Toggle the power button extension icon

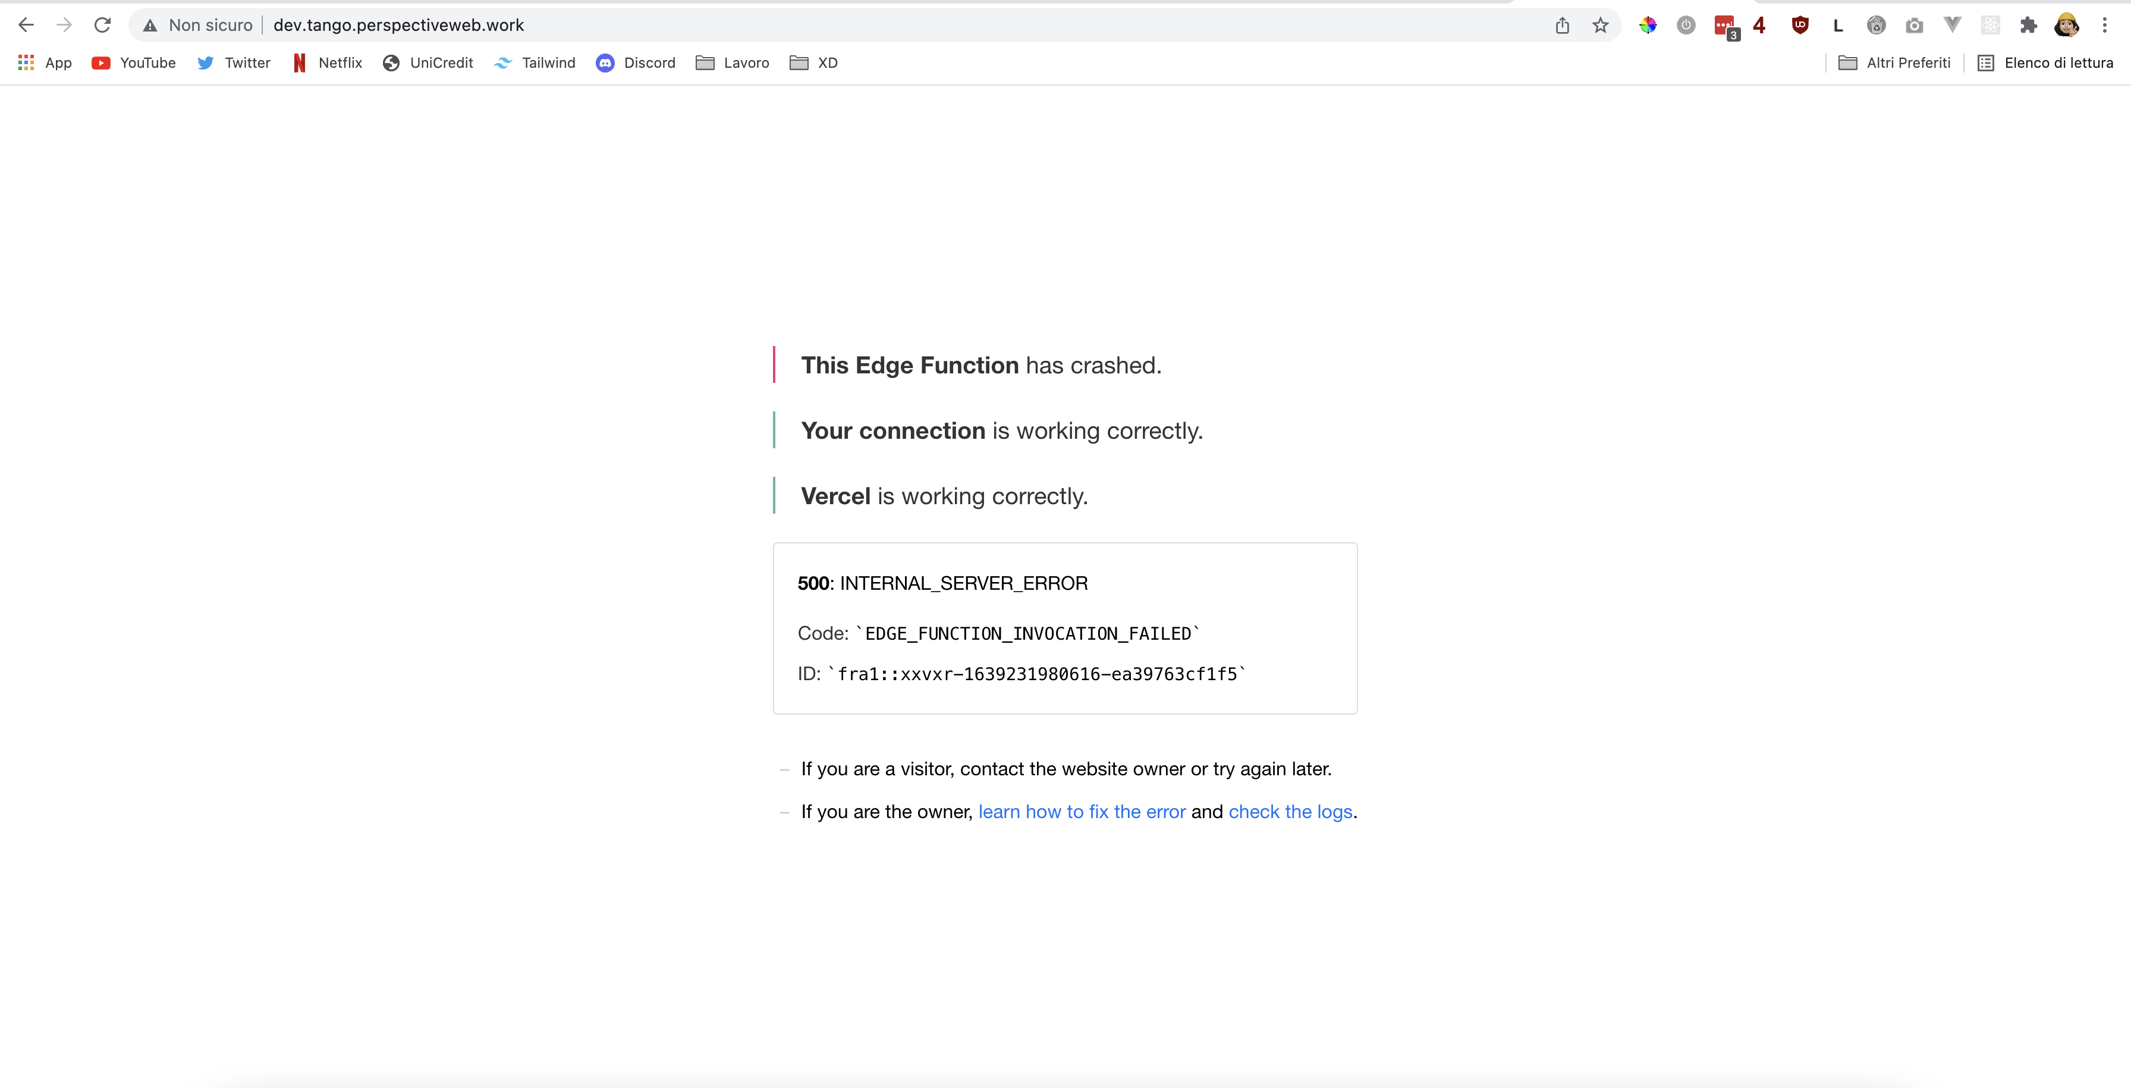coord(1685,25)
